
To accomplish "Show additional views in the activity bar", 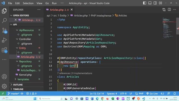I will [4, 59].
